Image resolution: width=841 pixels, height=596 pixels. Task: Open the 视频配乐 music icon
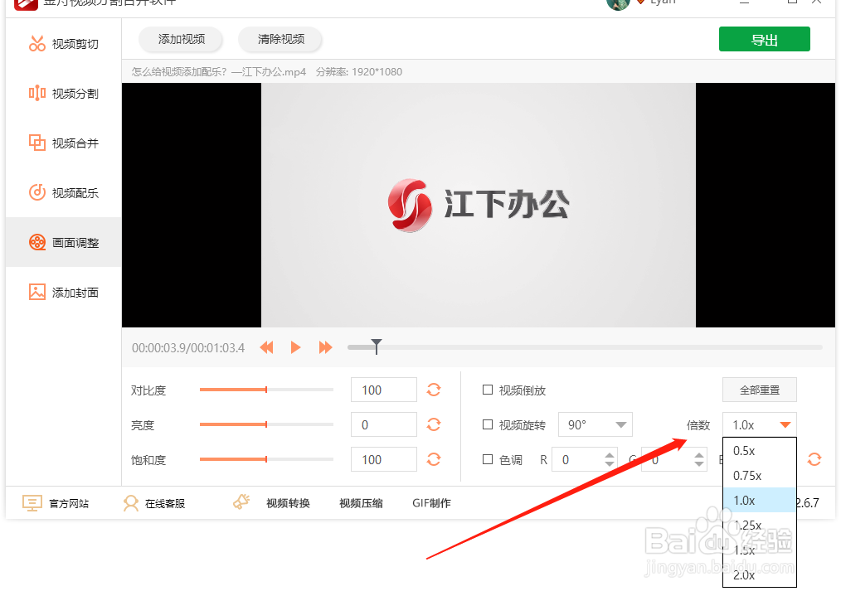coord(37,191)
